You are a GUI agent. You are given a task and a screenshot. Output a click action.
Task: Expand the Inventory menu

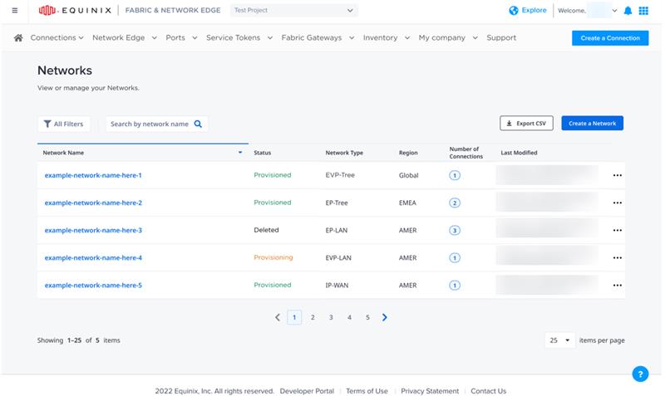pyautogui.click(x=387, y=37)
